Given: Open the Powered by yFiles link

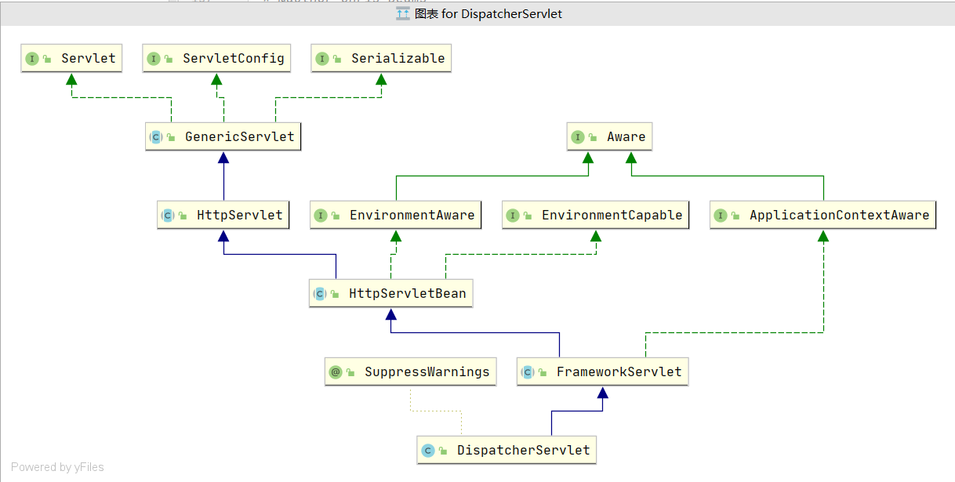Looking at the screenshot, I should tap(56, 466).
